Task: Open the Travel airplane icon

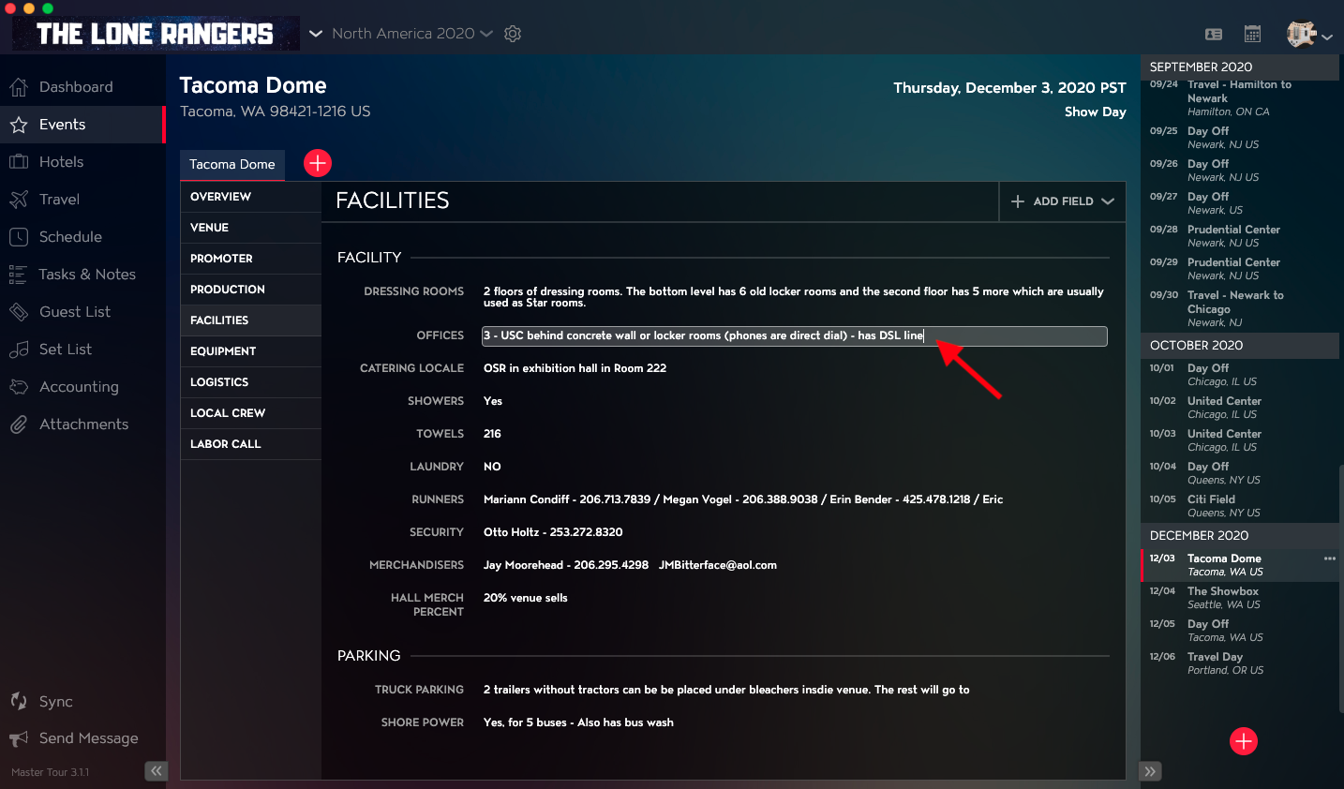Action: [x=19, y=200]
